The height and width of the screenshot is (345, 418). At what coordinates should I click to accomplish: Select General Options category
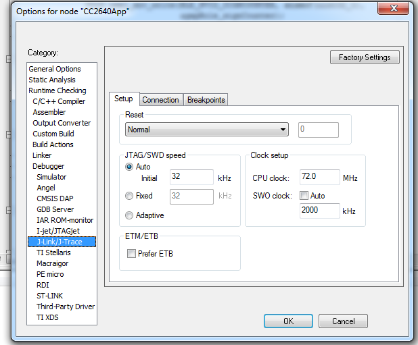[55, 69]
